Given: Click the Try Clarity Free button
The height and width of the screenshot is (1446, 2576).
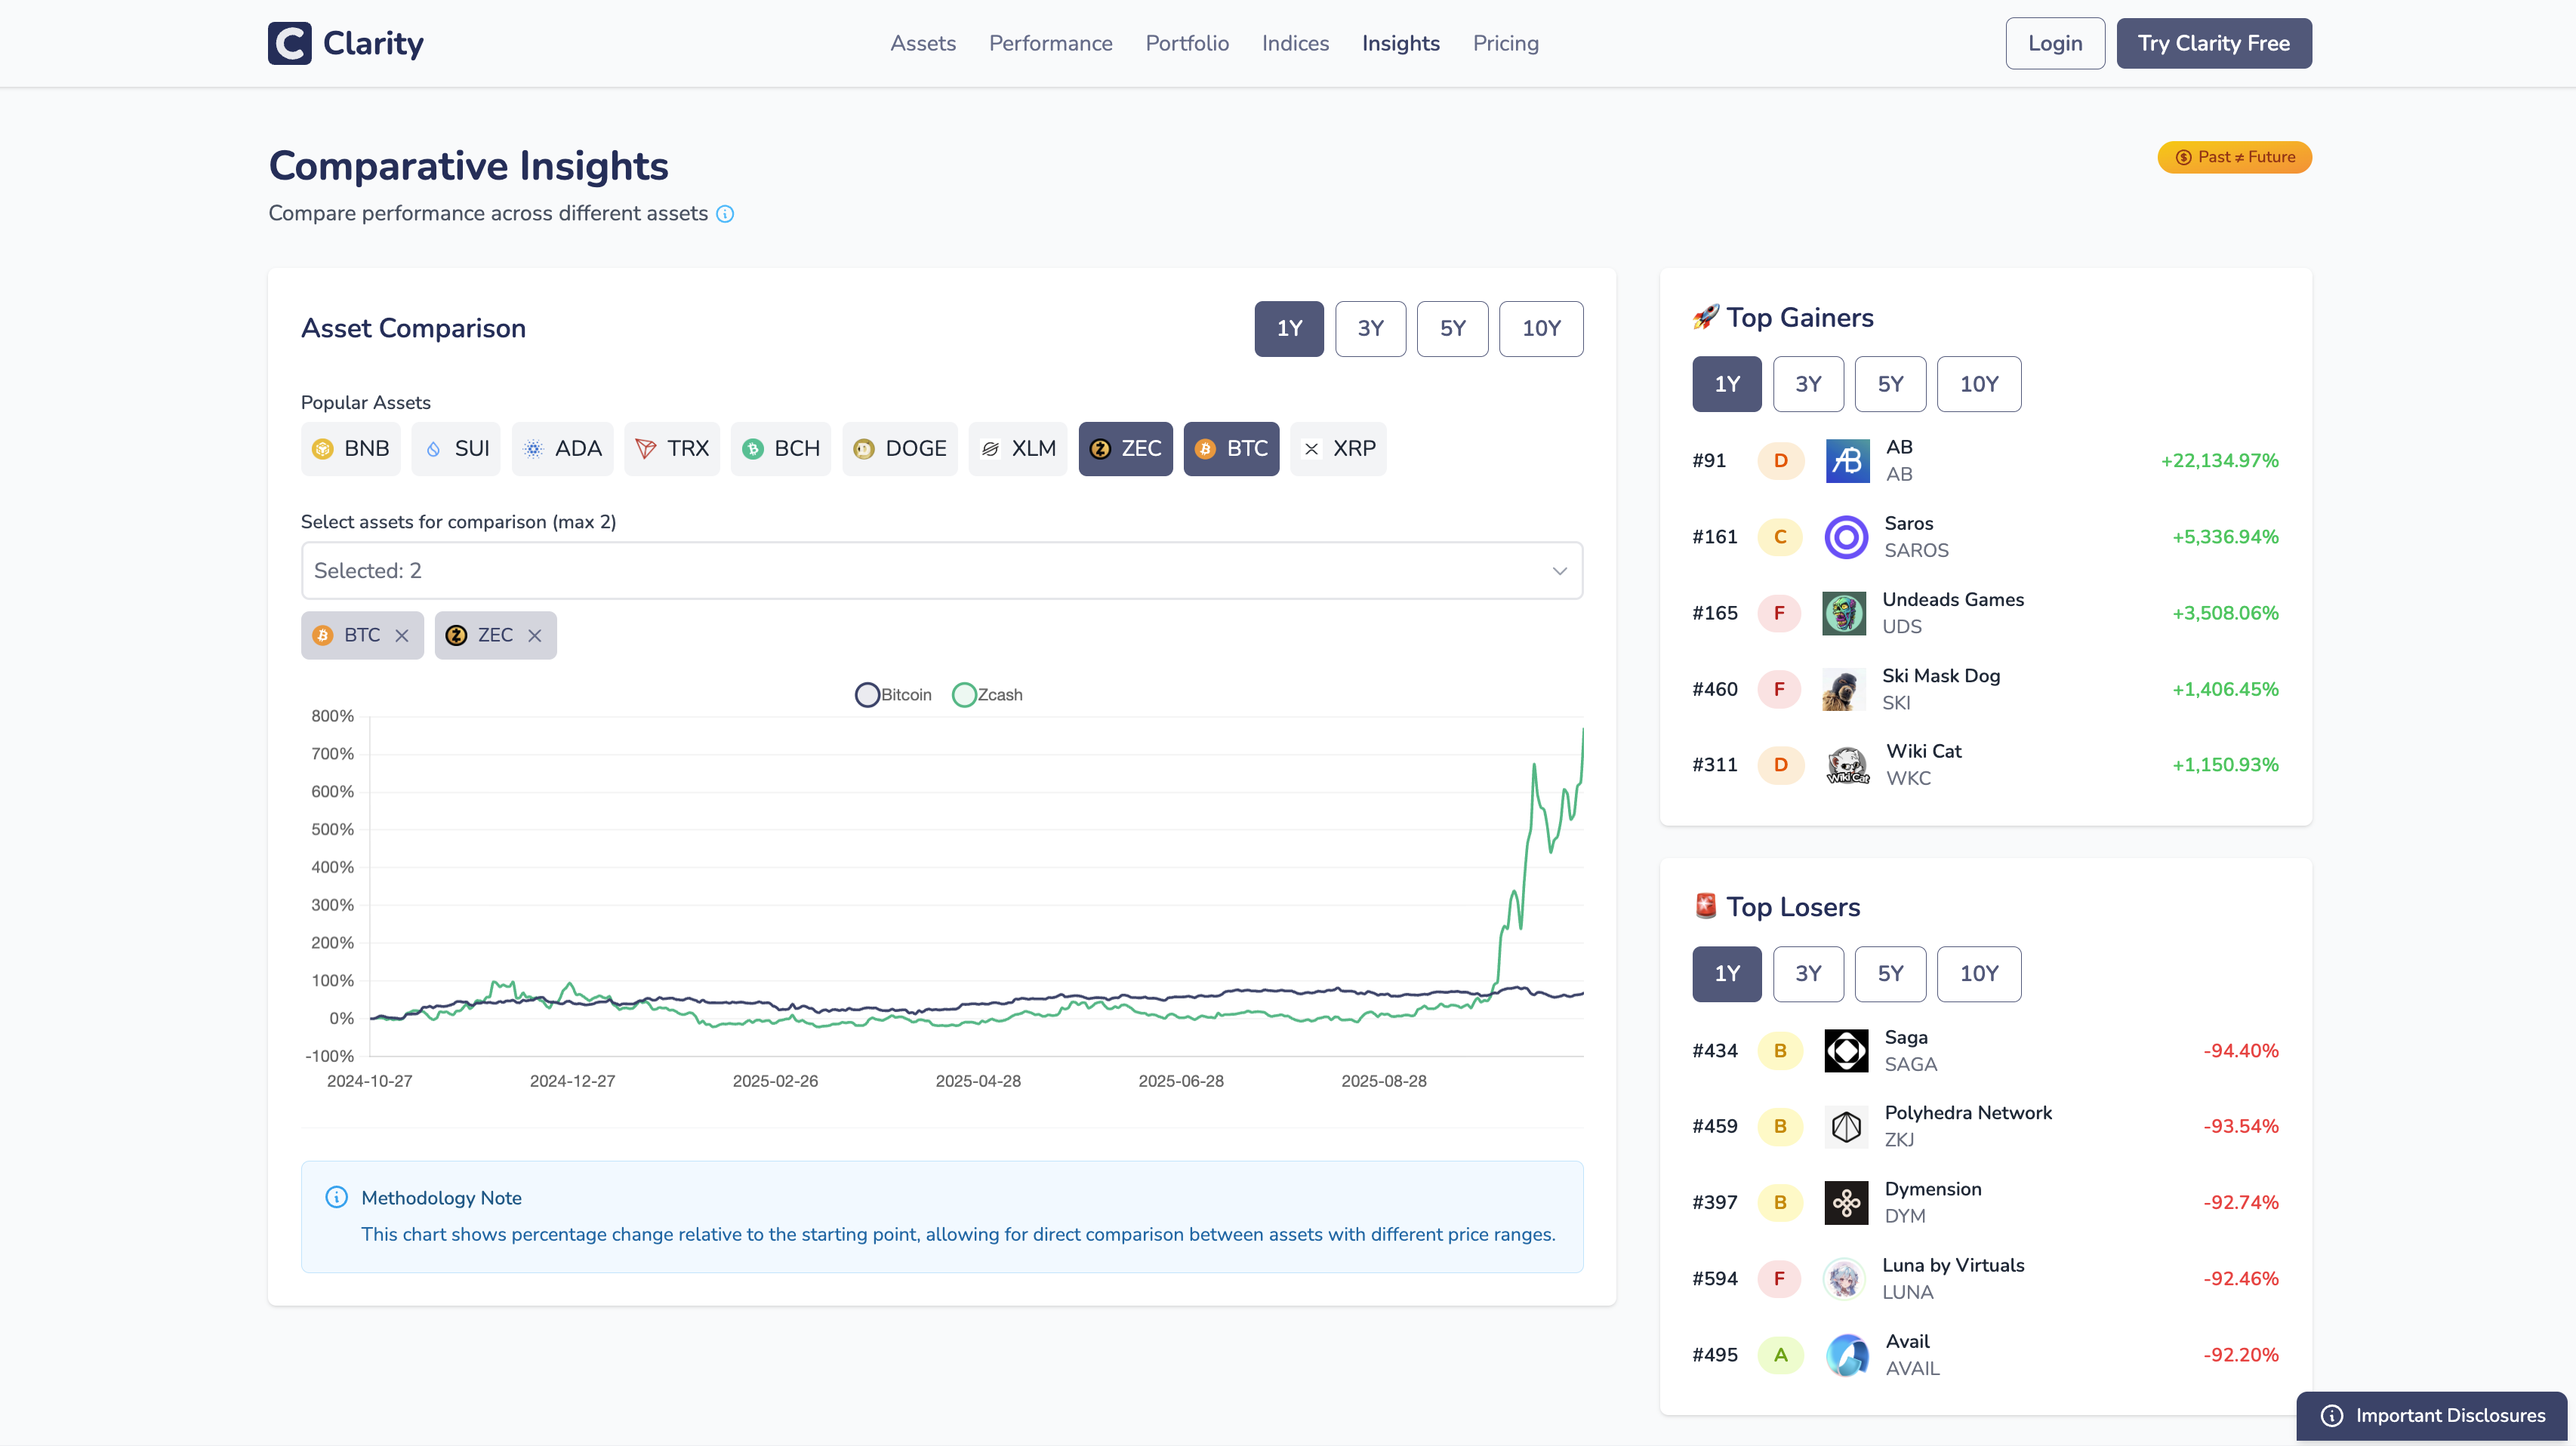Looking at the screenshot, I should click(2213, 43).
